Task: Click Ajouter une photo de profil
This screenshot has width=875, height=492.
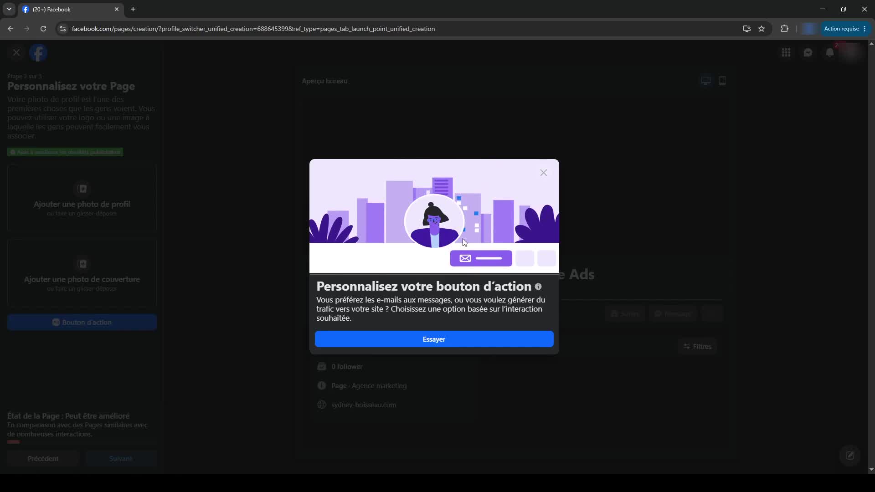Action: coord(82,198)
